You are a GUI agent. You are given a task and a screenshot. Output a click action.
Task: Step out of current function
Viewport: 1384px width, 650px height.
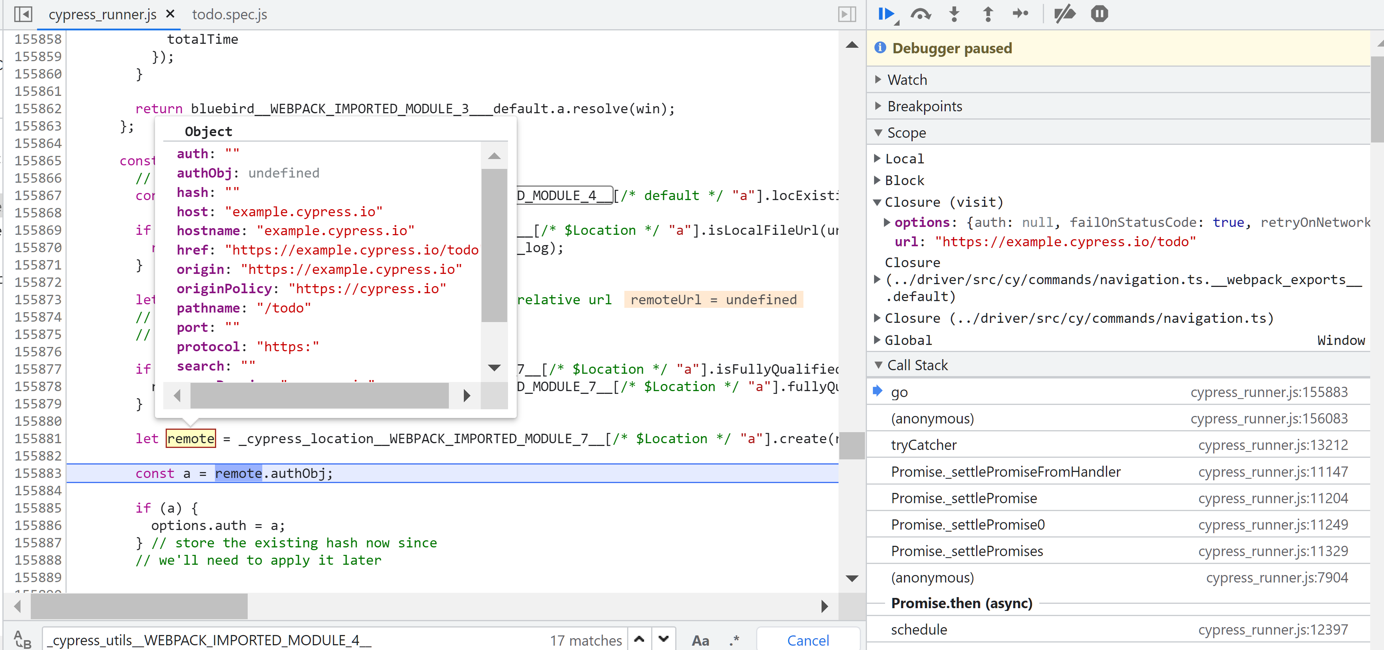click(988, 14)
